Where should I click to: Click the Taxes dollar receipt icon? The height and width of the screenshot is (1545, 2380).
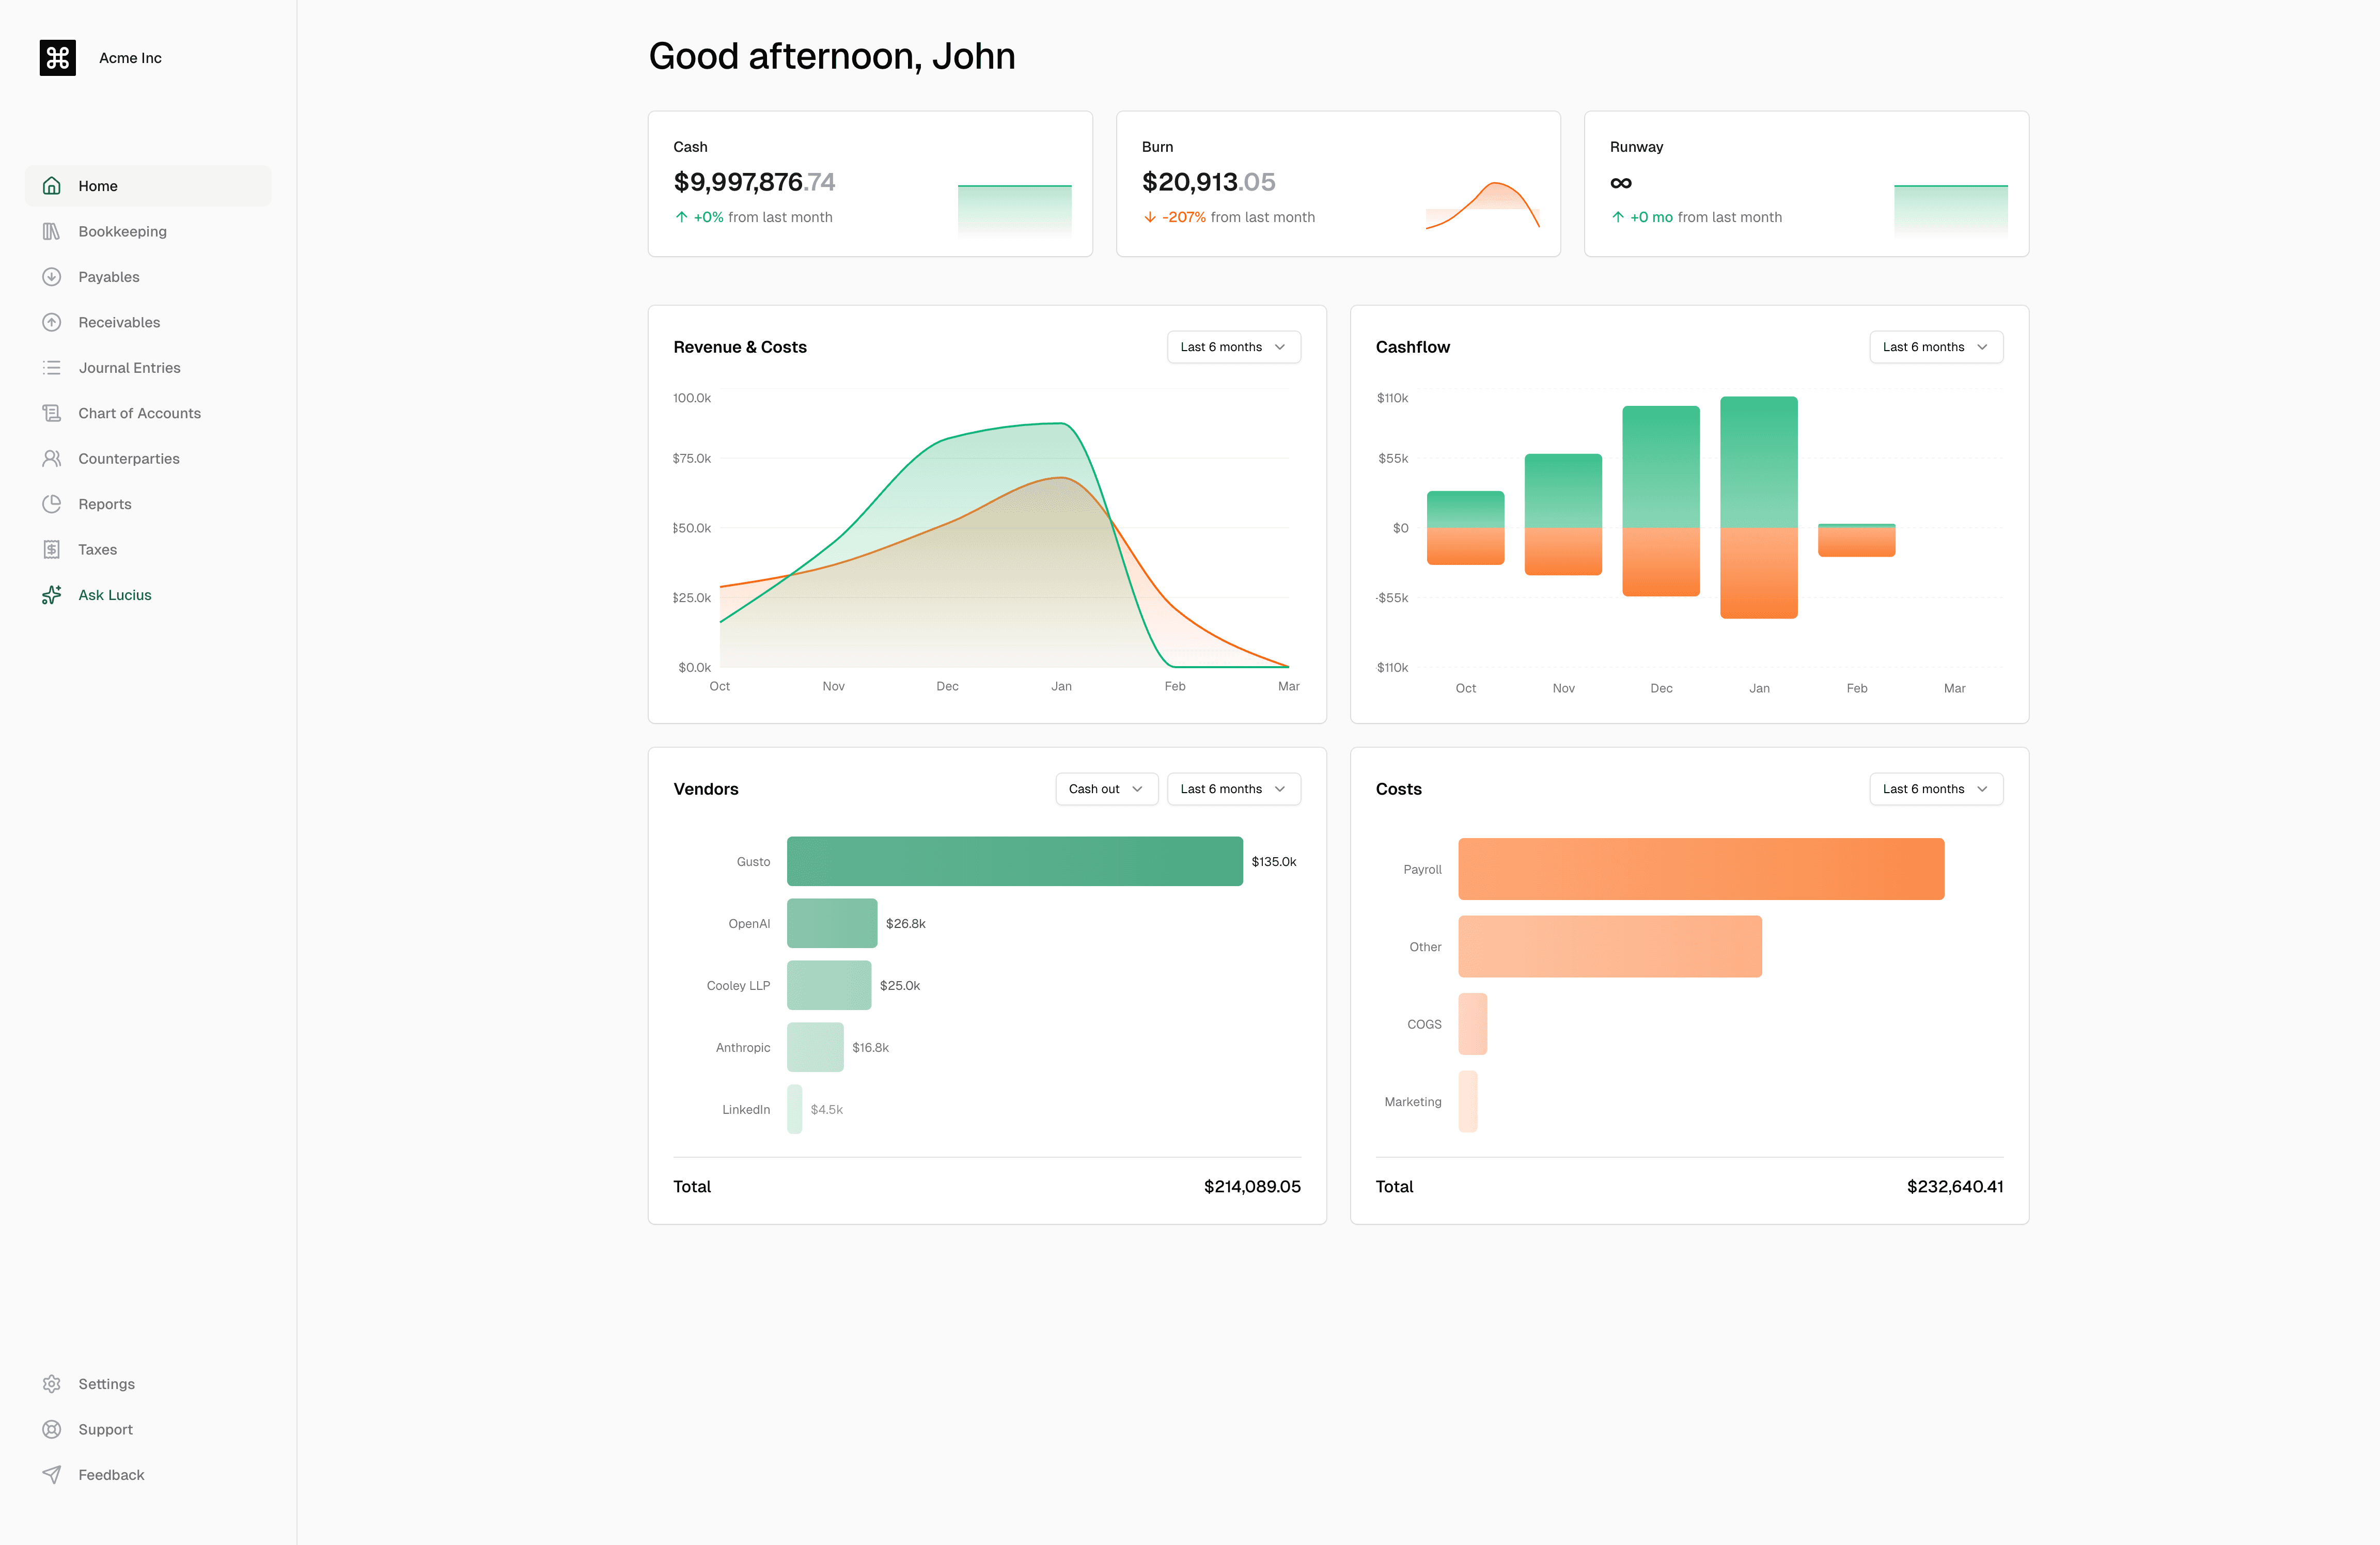point(52,550)
